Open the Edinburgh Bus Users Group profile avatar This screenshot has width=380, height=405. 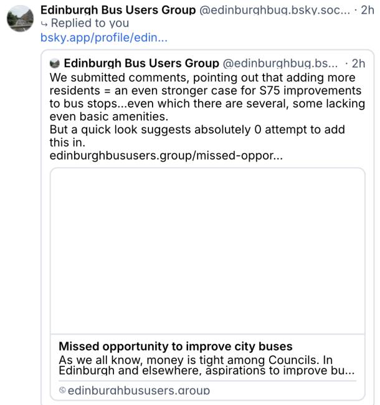20,19
